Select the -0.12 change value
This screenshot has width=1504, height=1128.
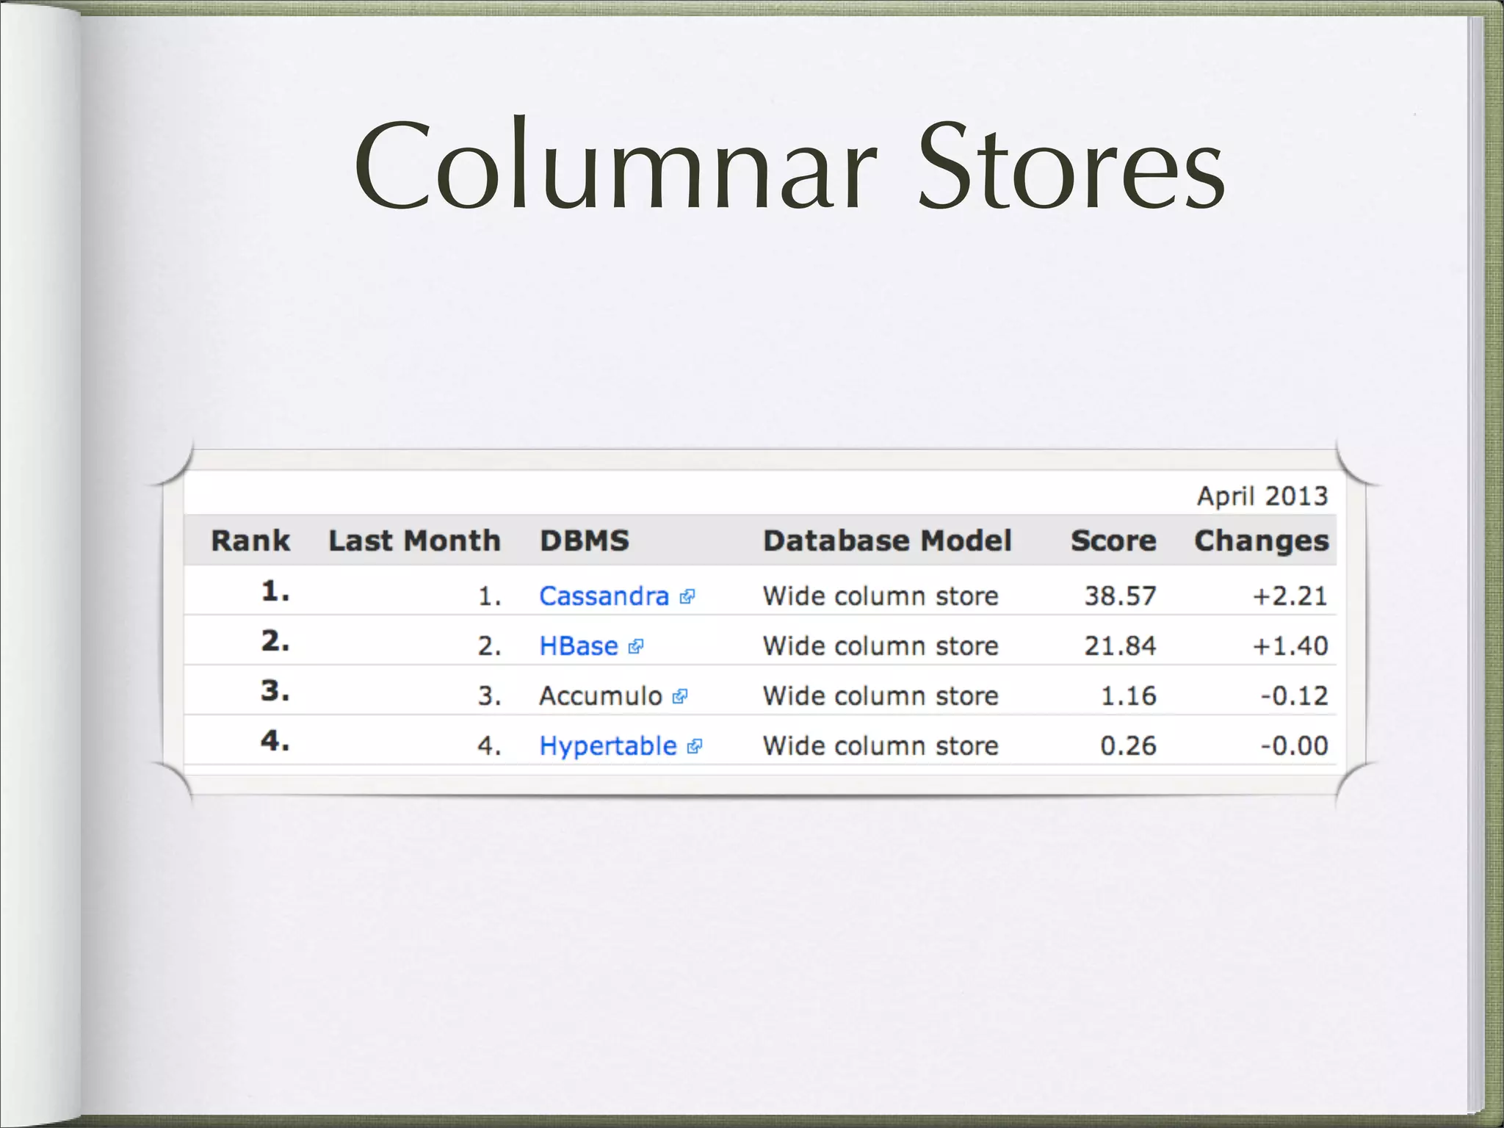1295,695
